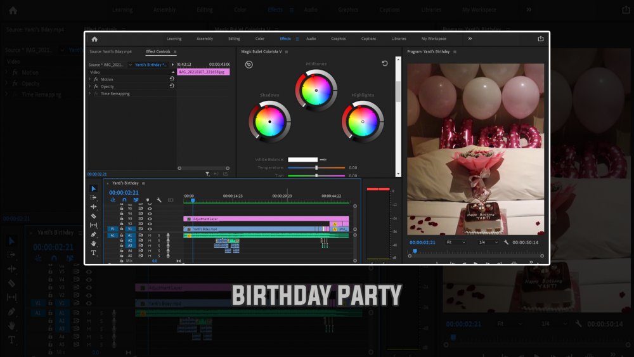Open the Effects workspace menu icon in the front window
Viewport: 634px width, 357px height.
coord(297,39)
